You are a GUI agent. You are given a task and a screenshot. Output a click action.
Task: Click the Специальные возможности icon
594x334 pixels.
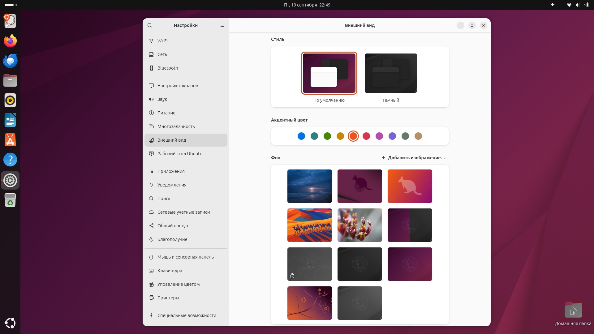[x=151, y=315]
